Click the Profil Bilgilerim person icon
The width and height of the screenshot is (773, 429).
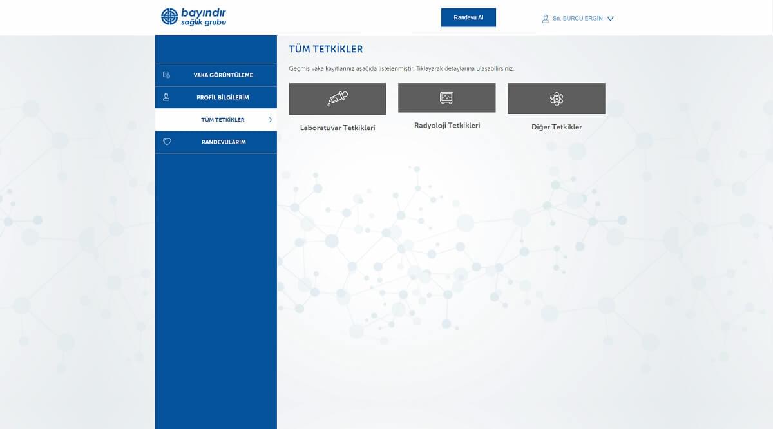167,97
